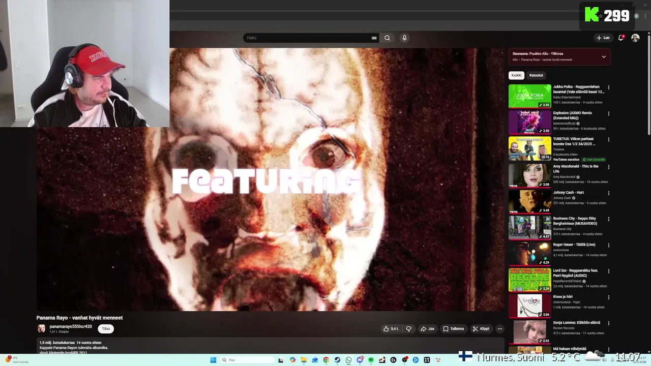
Task: Select the Kaikki filter chip
Action: click(x=516, y=75)
